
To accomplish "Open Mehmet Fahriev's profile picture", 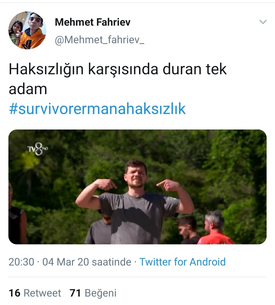I will click(x=28, y=30).
